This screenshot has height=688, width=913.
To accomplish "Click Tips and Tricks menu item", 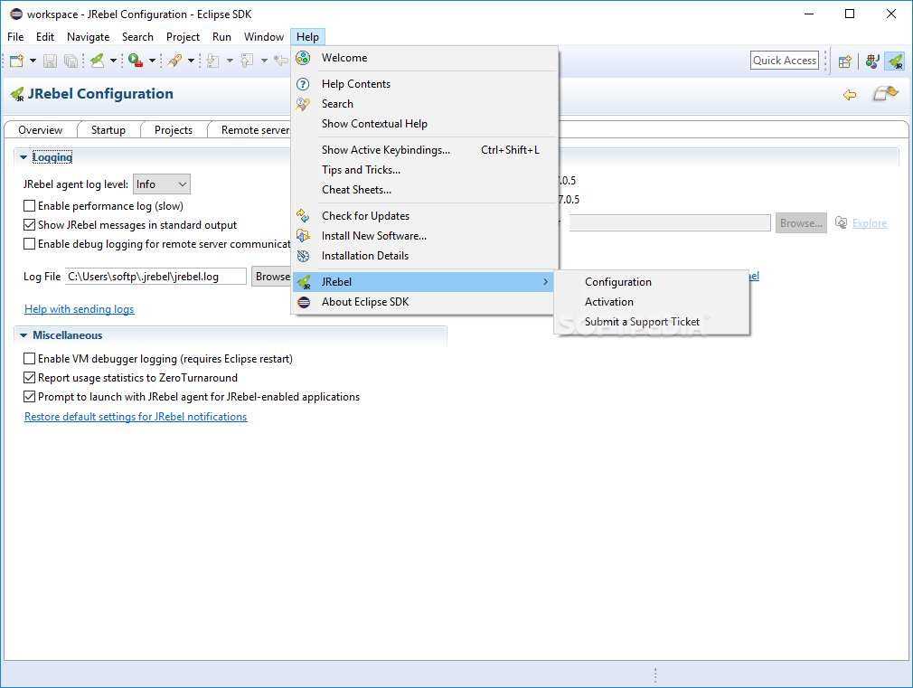I will click(425, 170).
